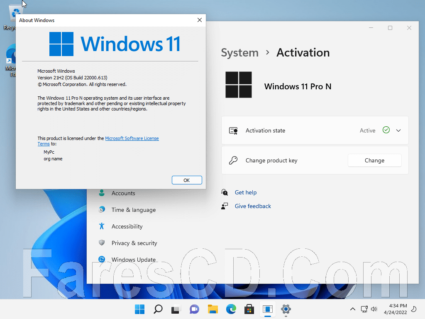Click the version 21H2 build text

coord(72,78)
